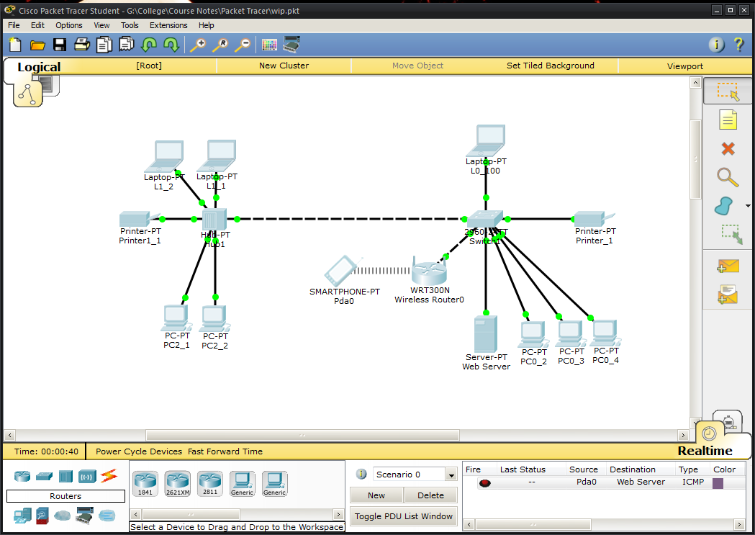Pick the 2811 router device
Screen dimensions: 755x535
pyautogui.click(x=210, y=483)
